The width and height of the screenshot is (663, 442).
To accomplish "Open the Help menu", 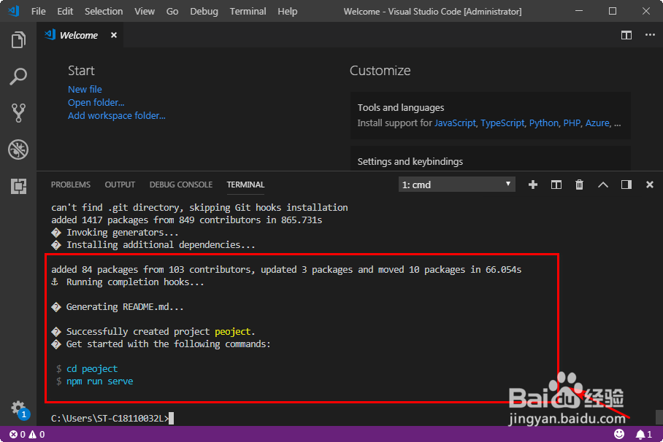I will 288,12.
